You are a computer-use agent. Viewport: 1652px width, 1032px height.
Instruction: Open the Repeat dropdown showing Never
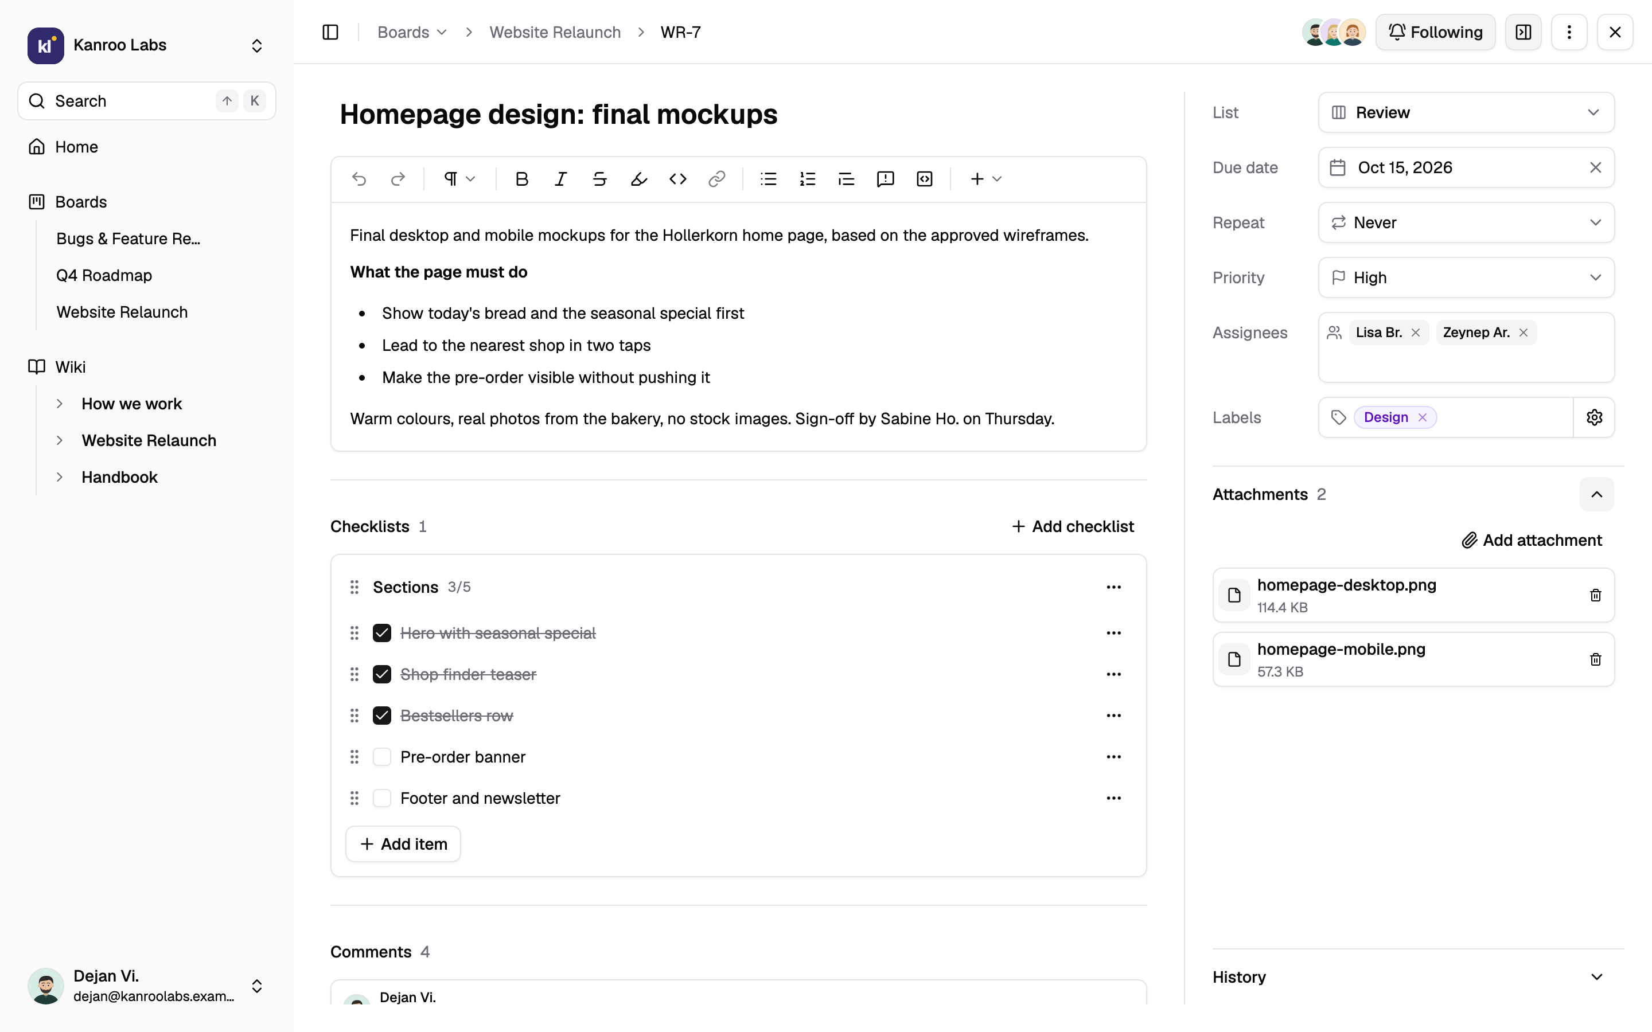pyautogui.click(x=1466, y=222)
